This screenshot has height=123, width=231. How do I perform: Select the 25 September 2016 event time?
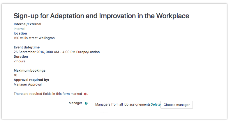(x=57, y=52)
